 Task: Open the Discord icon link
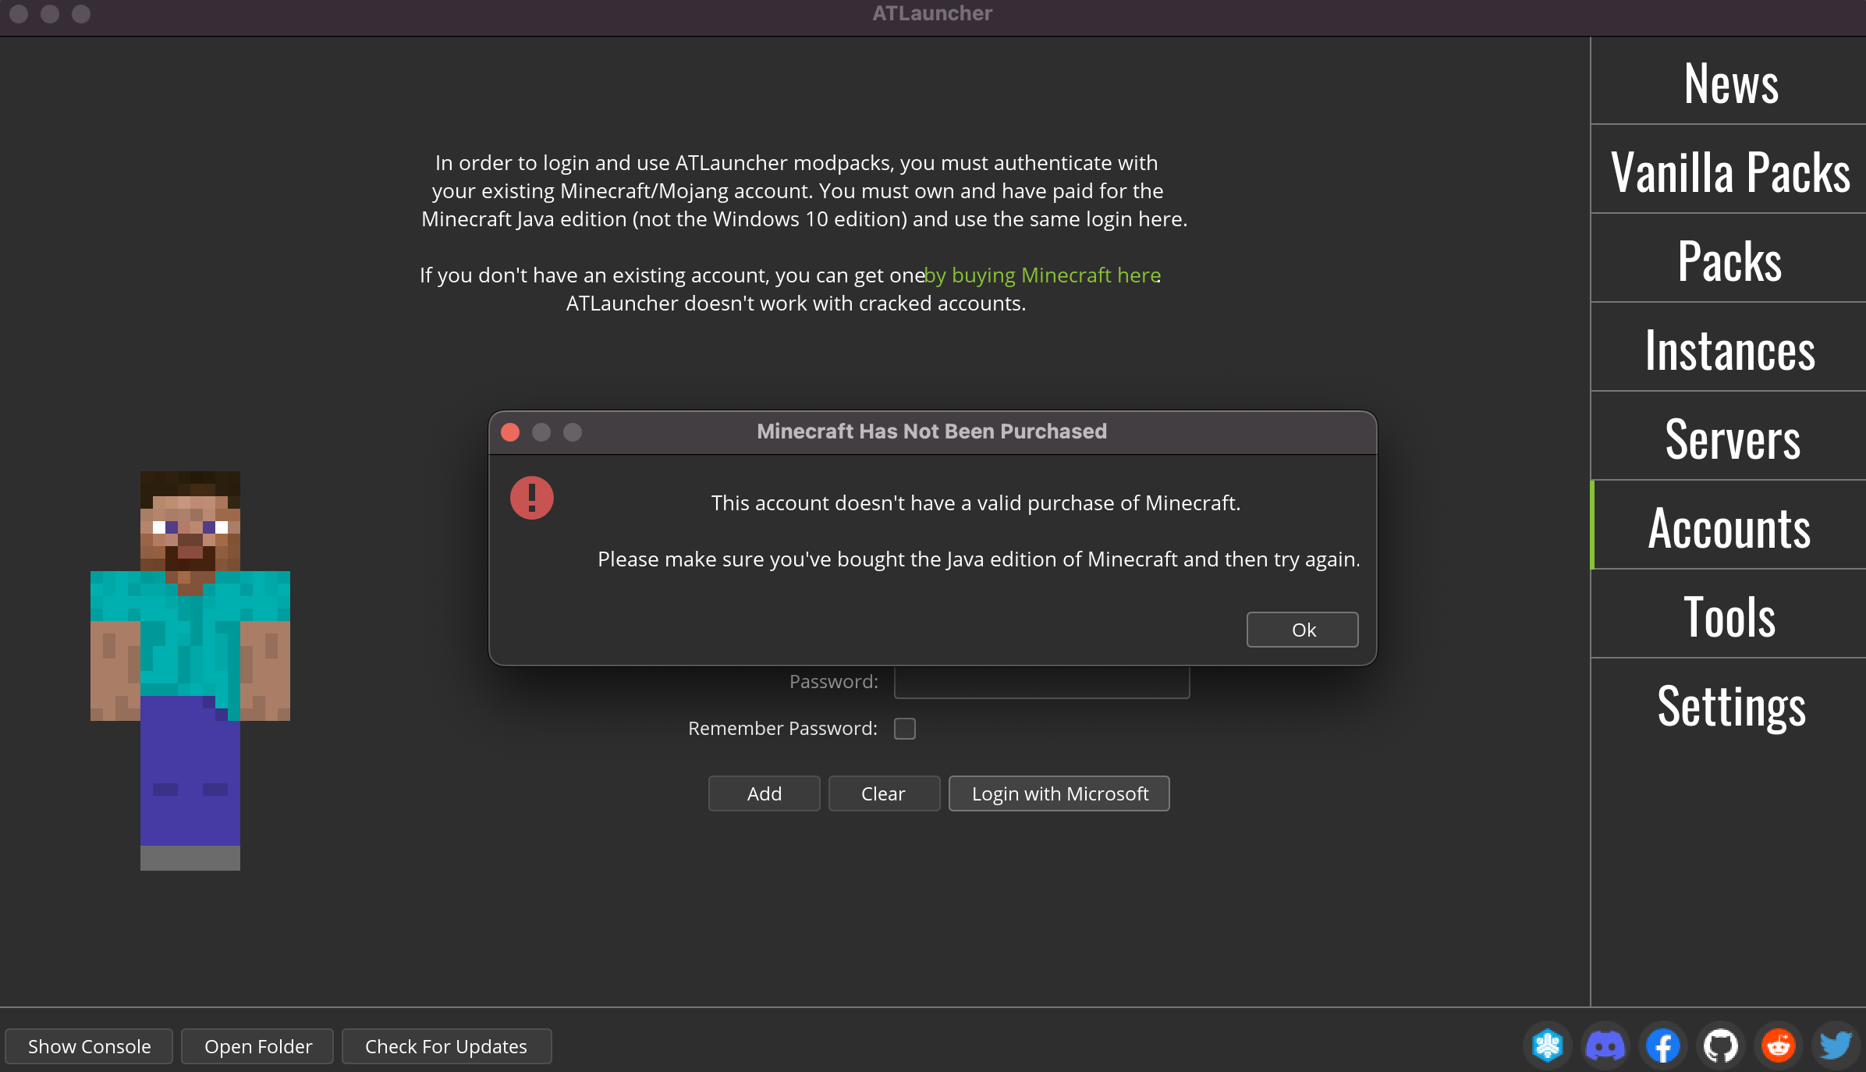click(x=1605, y=1045)
